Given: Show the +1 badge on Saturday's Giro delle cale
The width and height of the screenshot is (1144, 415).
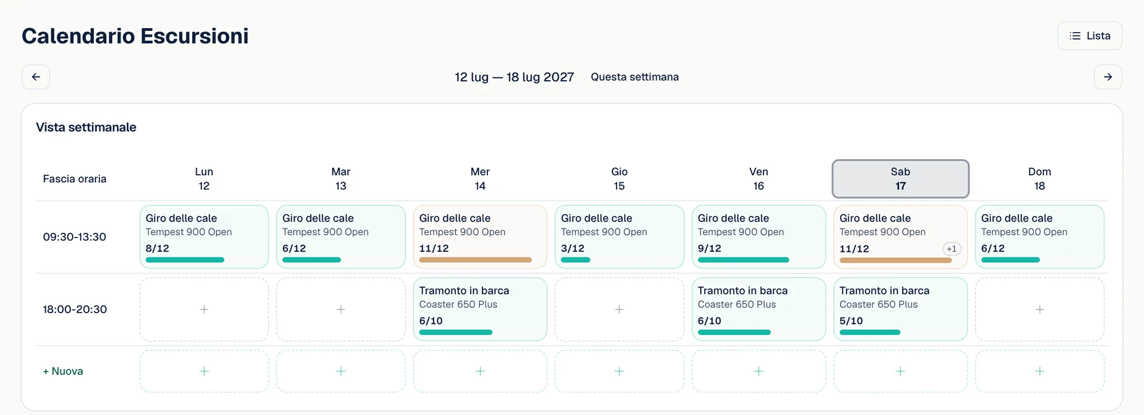Looking at the screenshot, I should click(x=951, y=248).
